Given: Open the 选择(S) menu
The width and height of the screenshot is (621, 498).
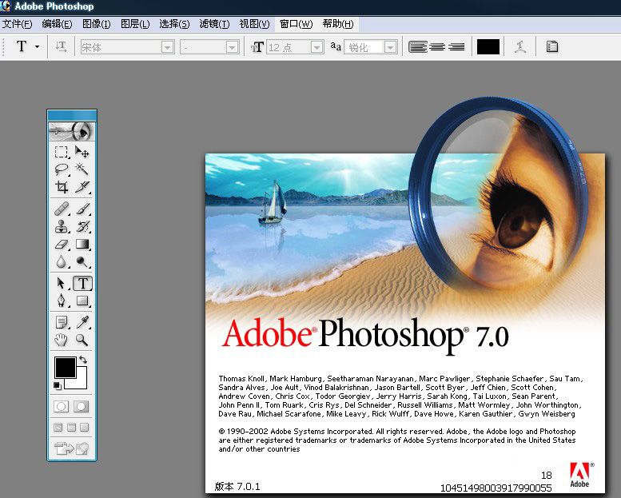Looking at the screenshot, I should (174, 24).
